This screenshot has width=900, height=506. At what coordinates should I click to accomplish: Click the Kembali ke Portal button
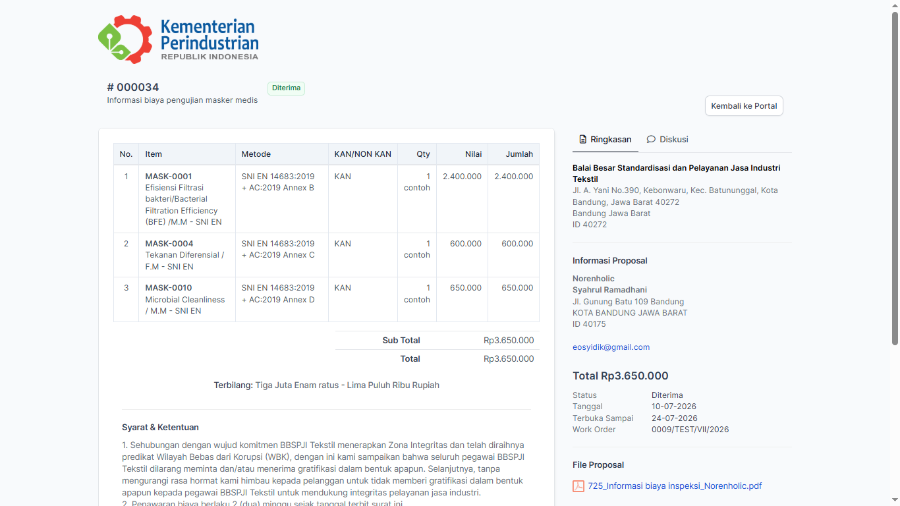point(744,106)
